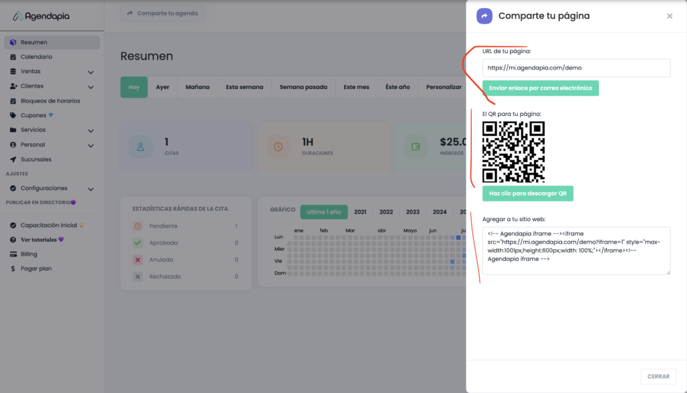Click the Billing card icon

[13, 254]
